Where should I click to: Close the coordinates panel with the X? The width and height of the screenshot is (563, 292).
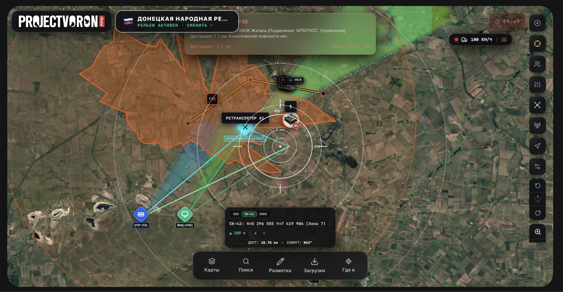click(x=264, y=233)
